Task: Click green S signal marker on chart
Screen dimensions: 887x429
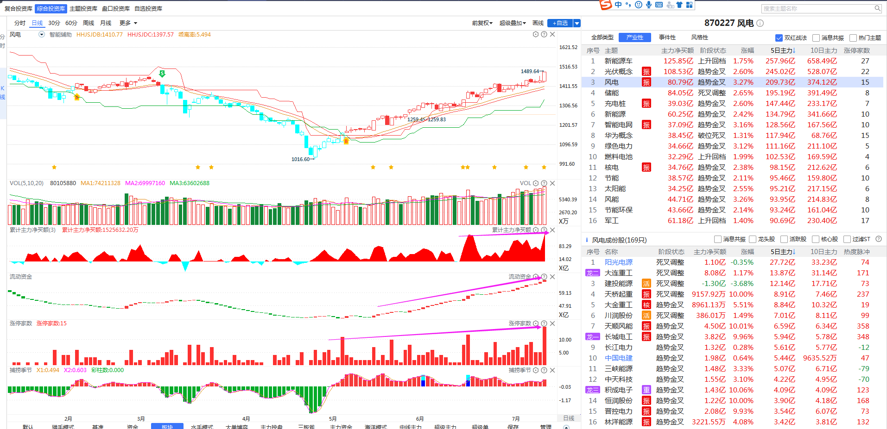Action: [162, 74]
